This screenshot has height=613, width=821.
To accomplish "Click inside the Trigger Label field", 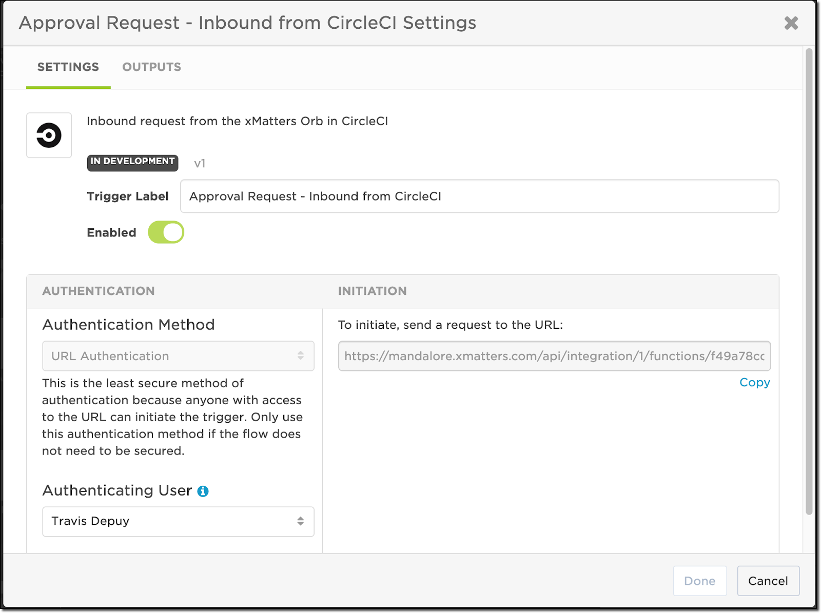I will [x=479, y=196].
